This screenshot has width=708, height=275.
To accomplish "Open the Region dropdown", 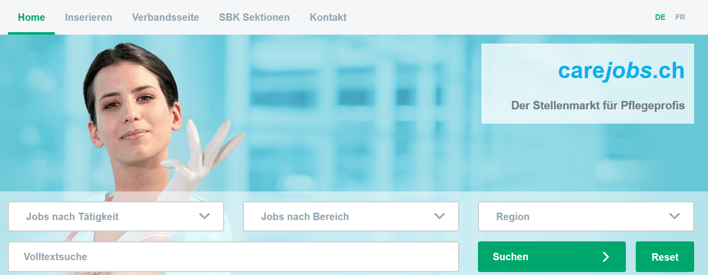I will click(x=586, y=216).
